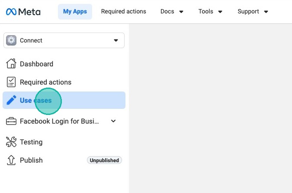The height and width of the screenshot is (193, 292).
Task: Open the Testing section
Action: [31, 142]
